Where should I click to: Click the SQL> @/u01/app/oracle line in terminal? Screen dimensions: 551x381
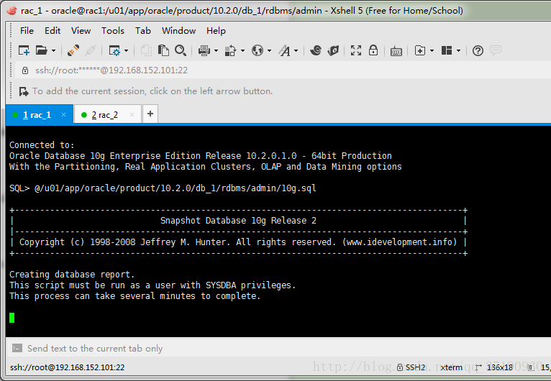[x=163, y=188]
